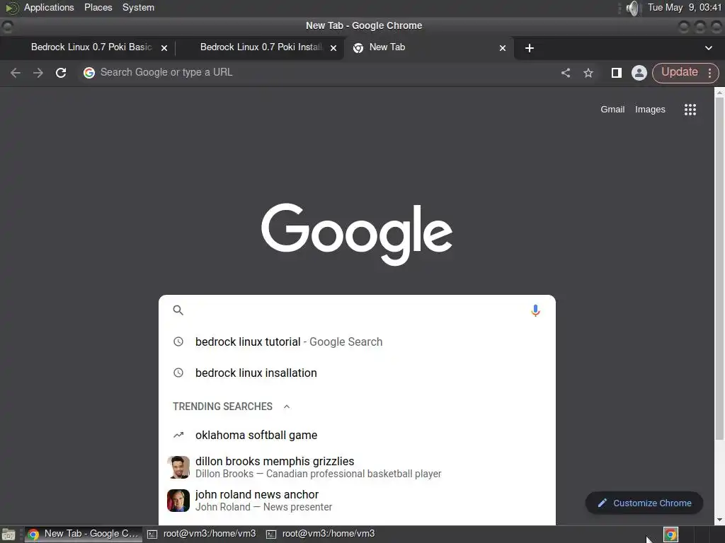Viewport: 725px width, 543px height.
Task: Open first root@vm3:/home/vm3 terminal taskbar item
Action: point(202,534)
